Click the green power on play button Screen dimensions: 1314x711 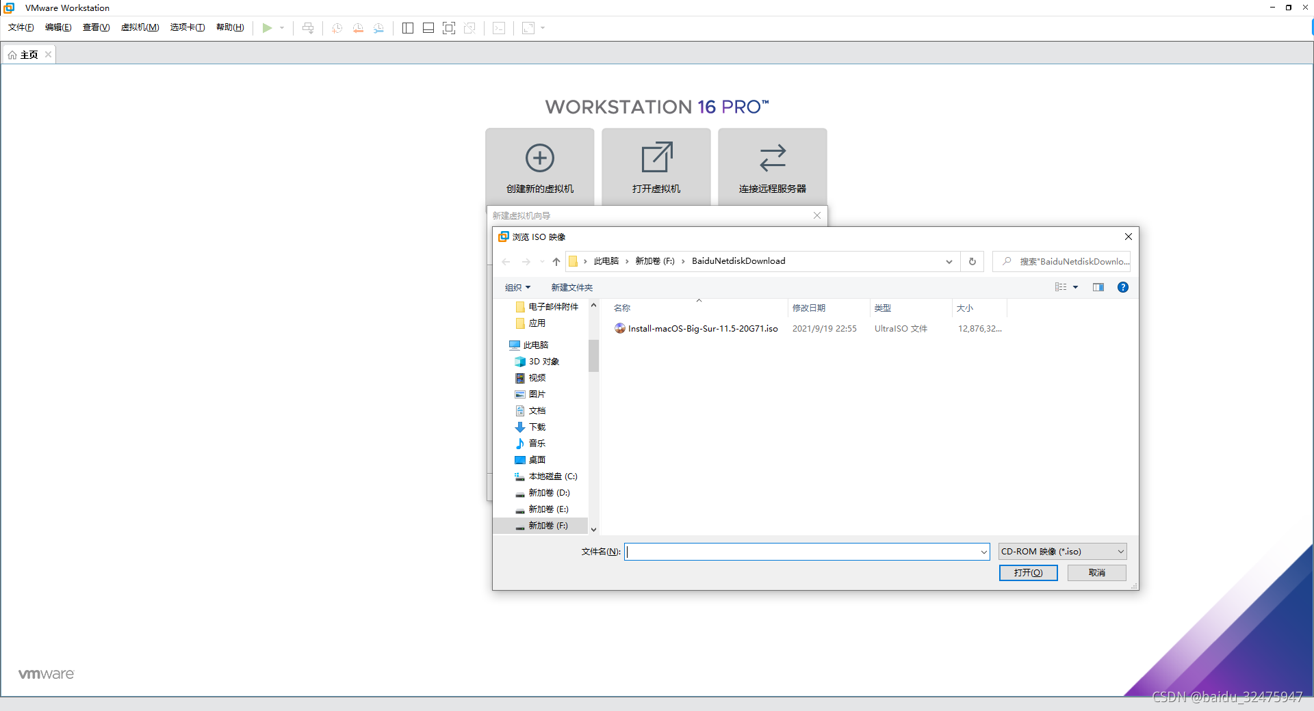[x=267, y=28]
